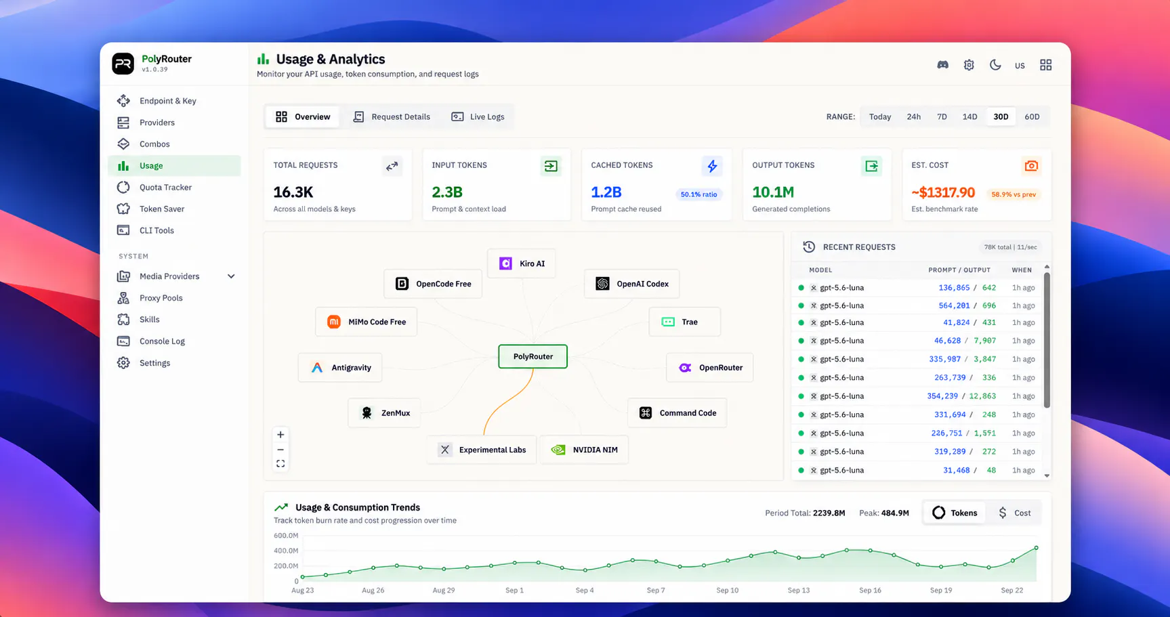This screenshot has width=1170, height=617.
Task: Click the Output Tokens card icon
Action: (871, 166)
